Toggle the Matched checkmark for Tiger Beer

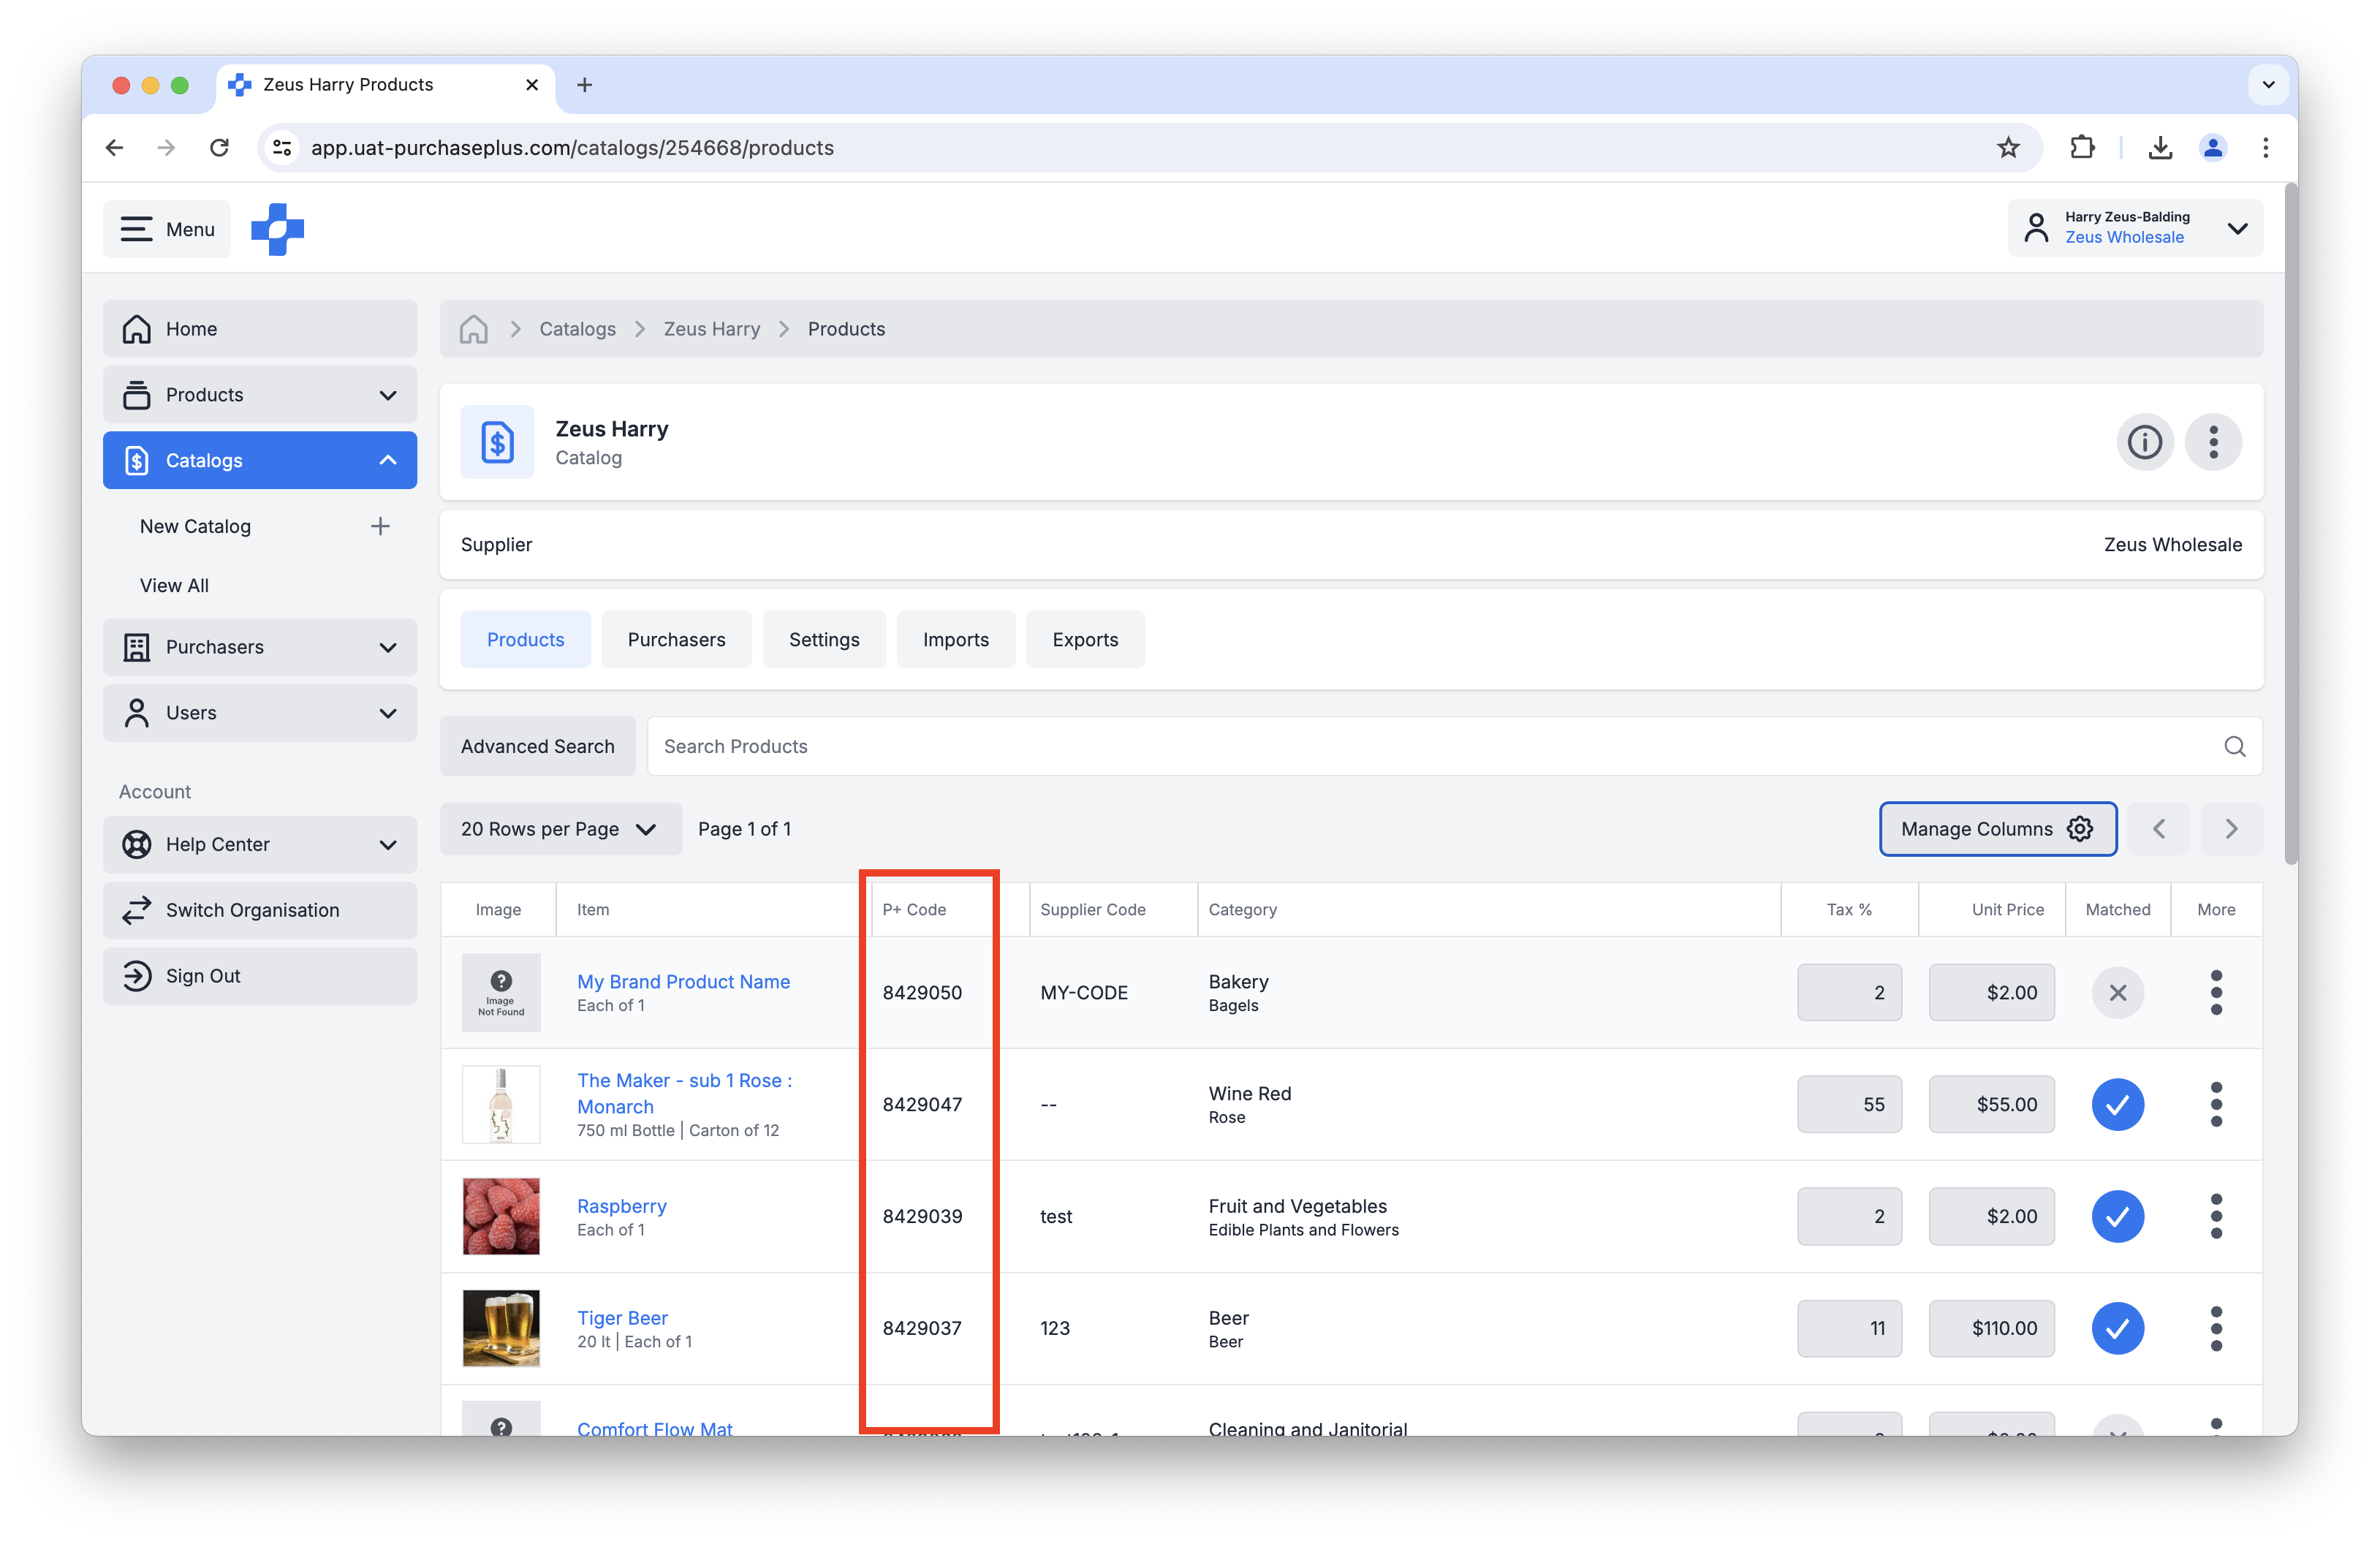[2117, 1328]
